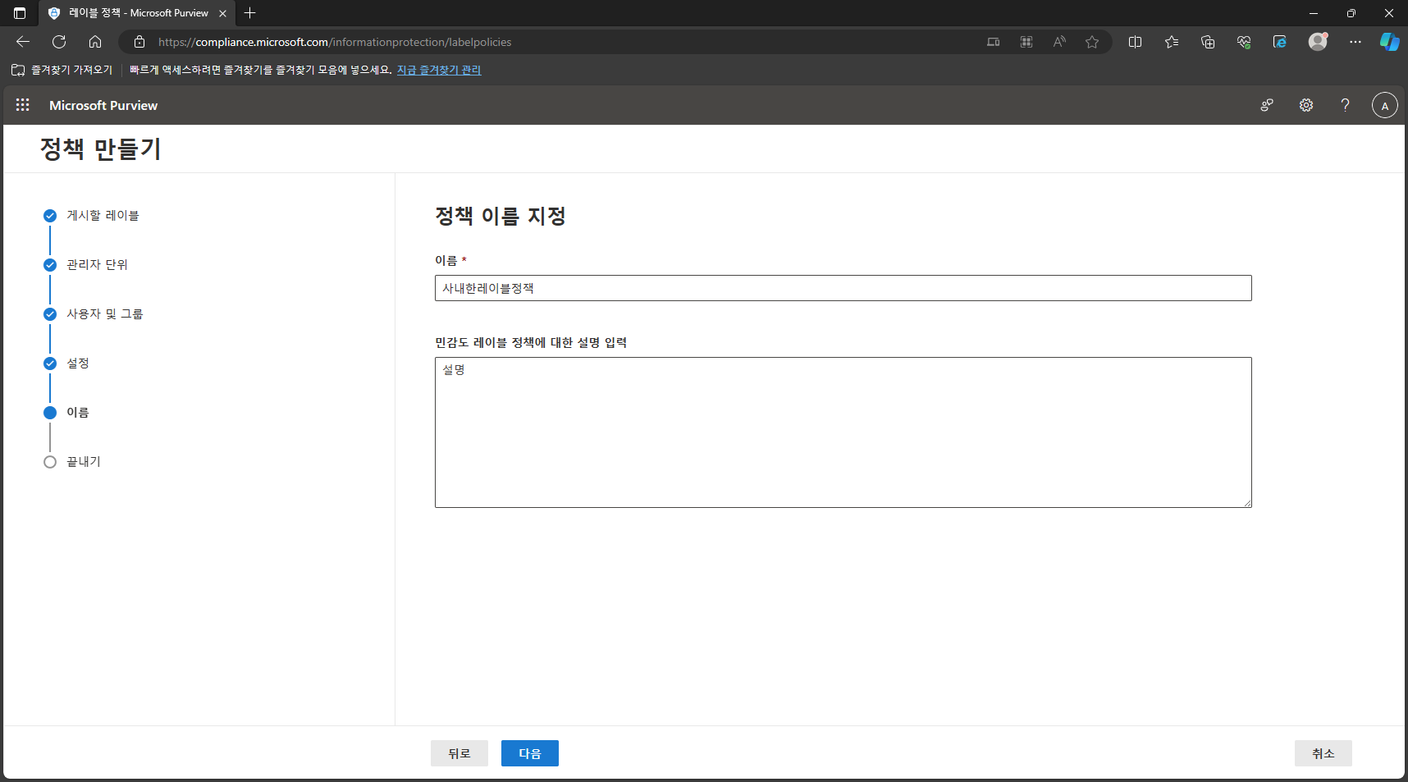Open the tab actions menu icon
The height and width of the screenshot is (782, 1408).
20,13
